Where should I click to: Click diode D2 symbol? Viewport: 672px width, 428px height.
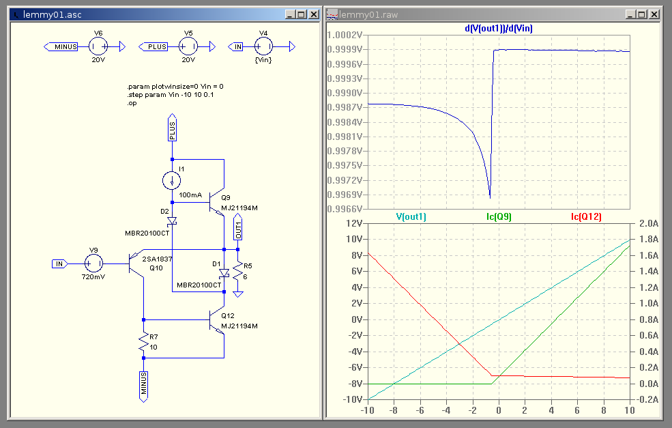coord(172,221)
